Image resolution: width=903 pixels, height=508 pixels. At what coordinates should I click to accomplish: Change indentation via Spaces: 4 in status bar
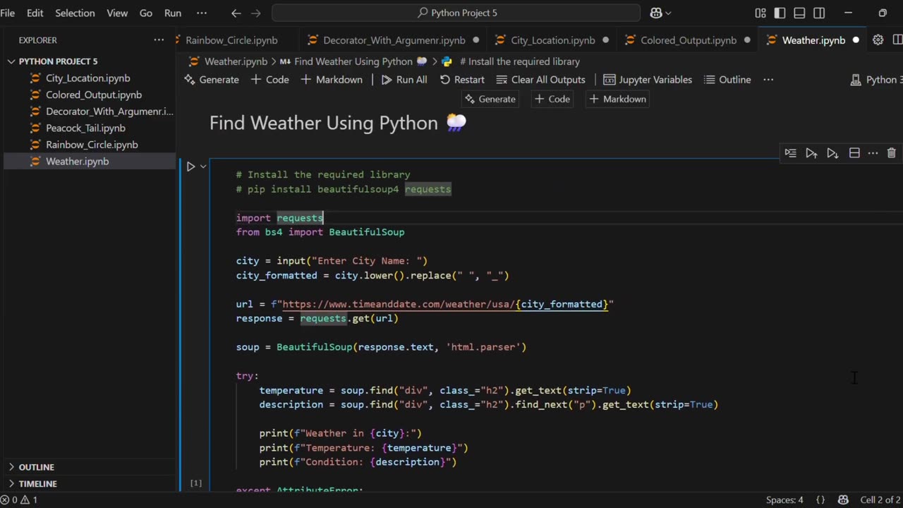tap(784, 500)
